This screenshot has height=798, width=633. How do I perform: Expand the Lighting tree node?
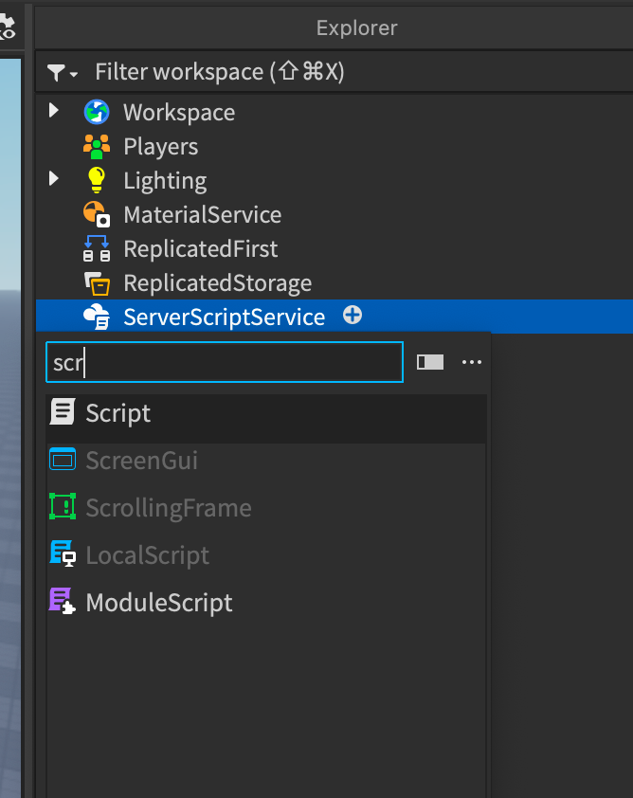point(53,178)
